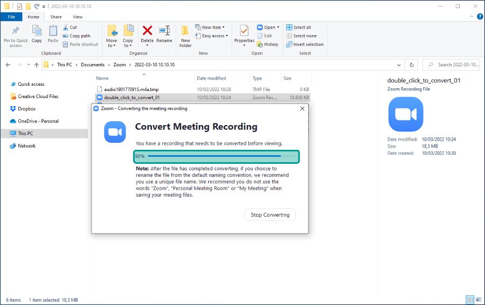
Task: Go back with the back arrow
Action: 8,65
